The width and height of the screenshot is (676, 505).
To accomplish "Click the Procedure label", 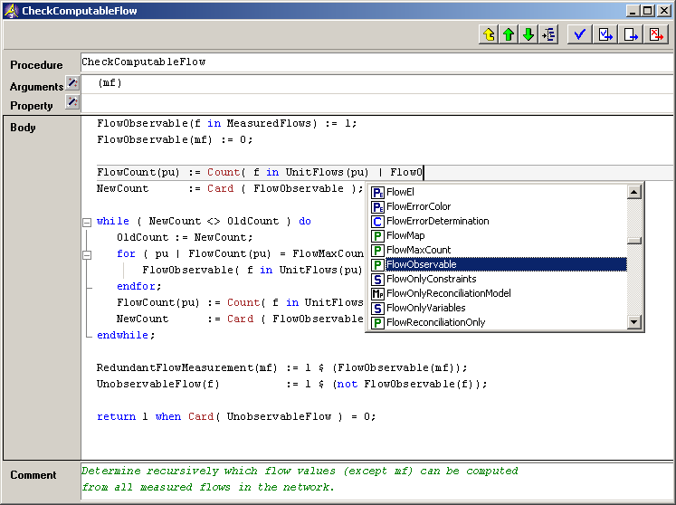I will point(36,65).
